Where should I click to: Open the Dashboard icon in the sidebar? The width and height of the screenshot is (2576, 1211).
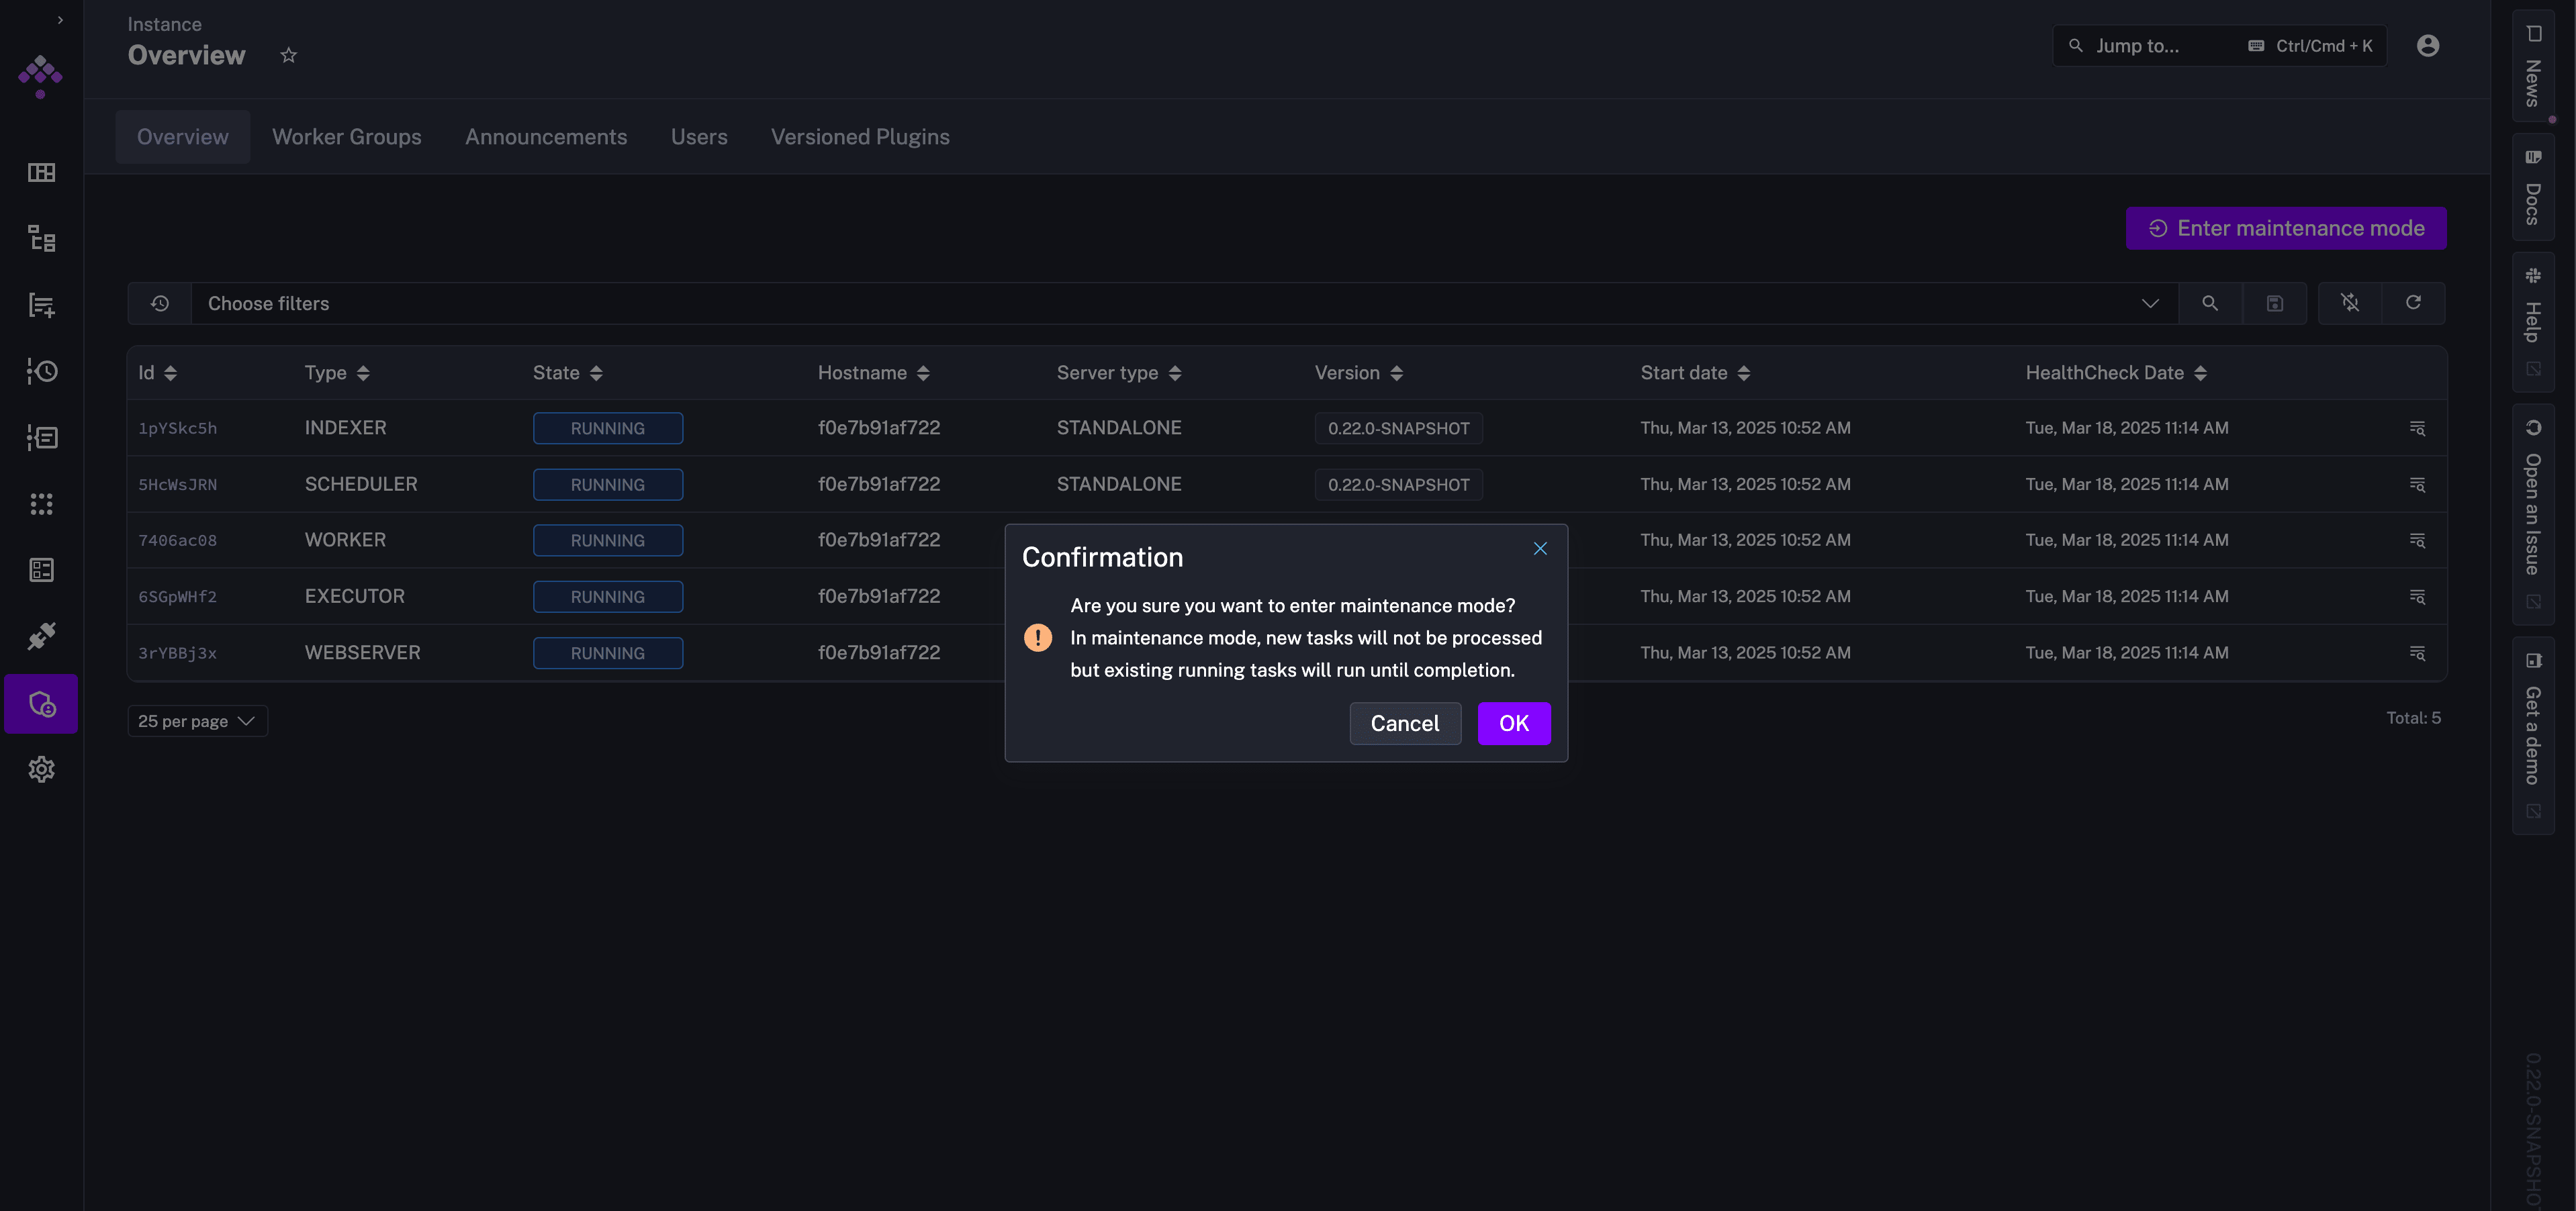click(x=41, y=173)
